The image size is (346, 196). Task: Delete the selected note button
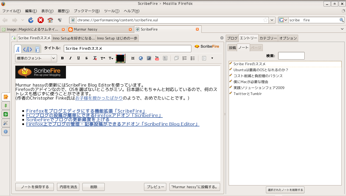click(x=285, y=190)
